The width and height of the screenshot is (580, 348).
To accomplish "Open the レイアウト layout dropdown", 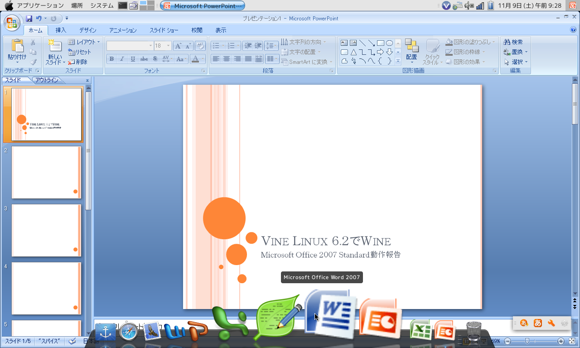I will pyautogui.click(x=84, y=42).
